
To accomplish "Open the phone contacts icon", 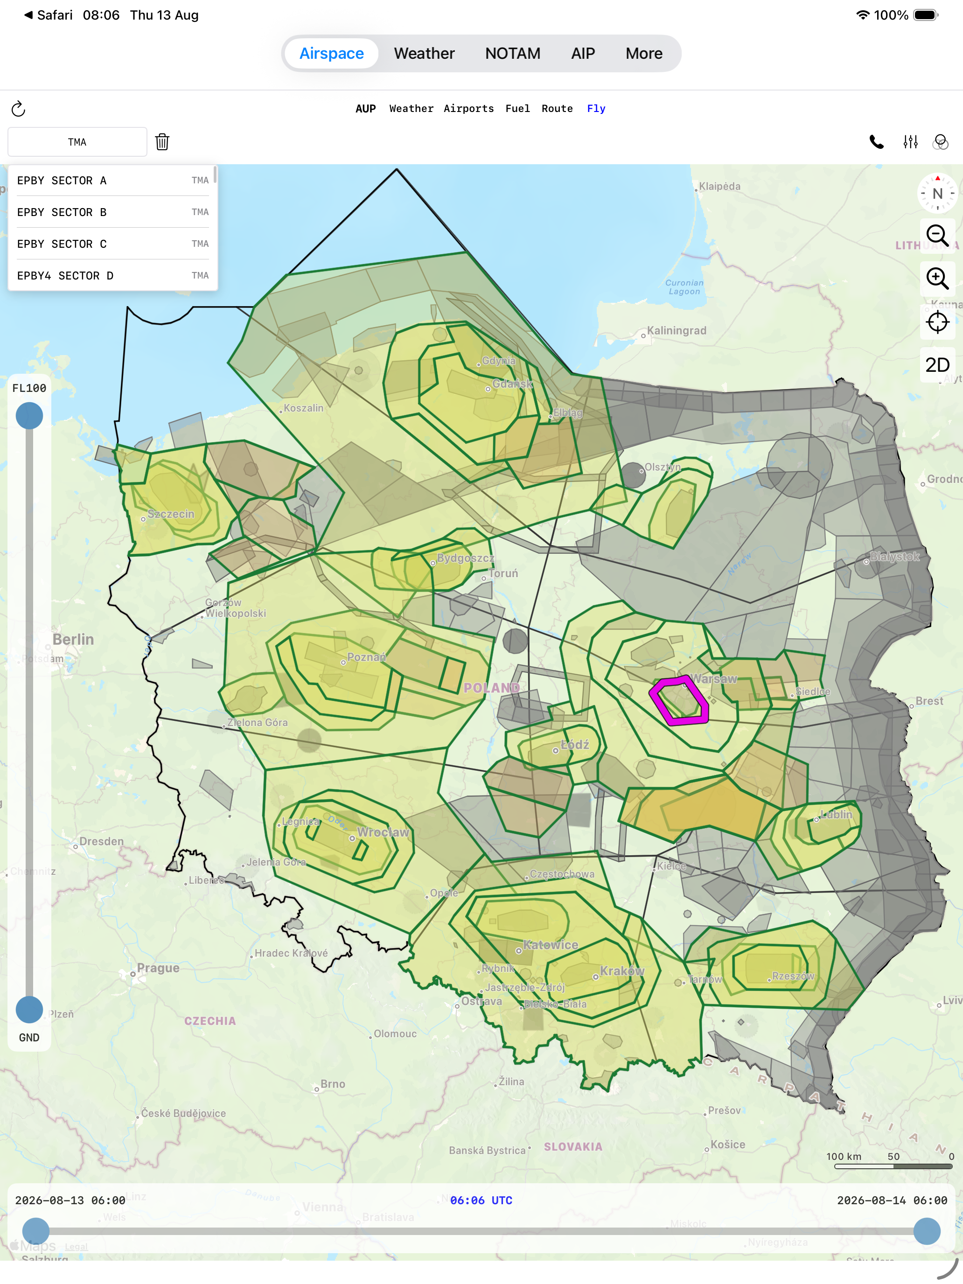I will tap(877, 142).
